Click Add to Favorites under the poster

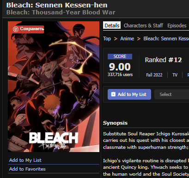27,169
